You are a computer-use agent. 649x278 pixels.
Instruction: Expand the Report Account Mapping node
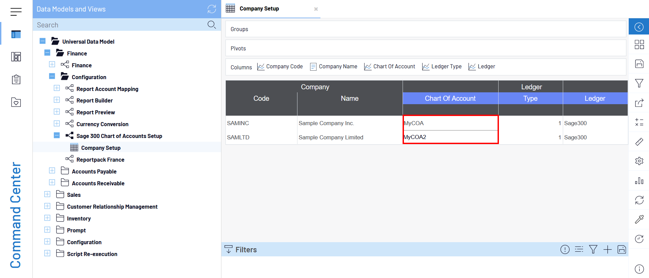click(57, 88)
